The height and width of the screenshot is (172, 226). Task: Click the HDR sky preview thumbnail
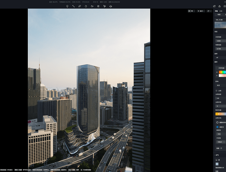coord(220,25)
